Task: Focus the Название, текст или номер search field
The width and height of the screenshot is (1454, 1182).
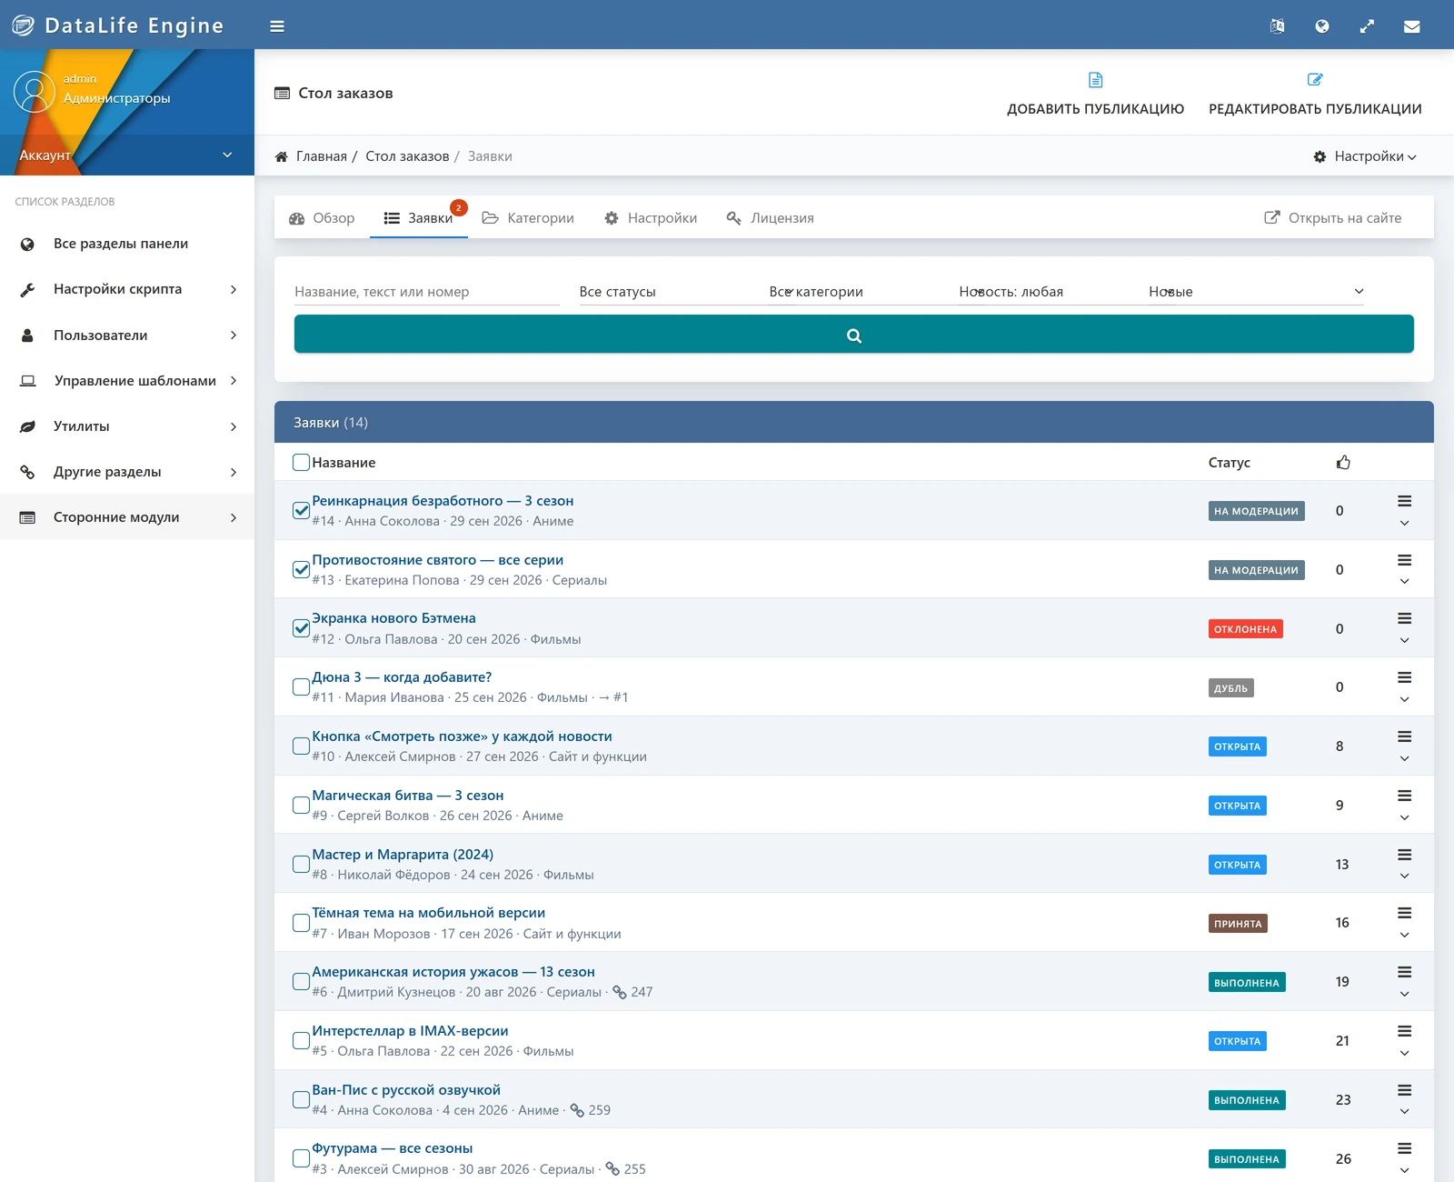Action: tap(427, 292)
